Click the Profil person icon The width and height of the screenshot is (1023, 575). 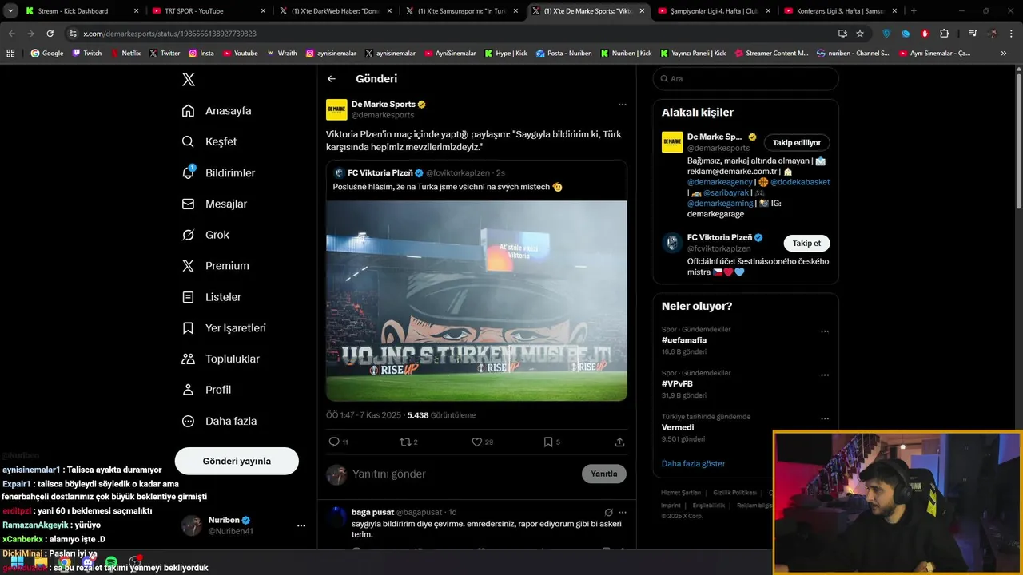(x=188, y=390)
